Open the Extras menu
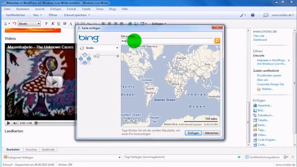Screen dimensions: 297x167 coord(100,9)
